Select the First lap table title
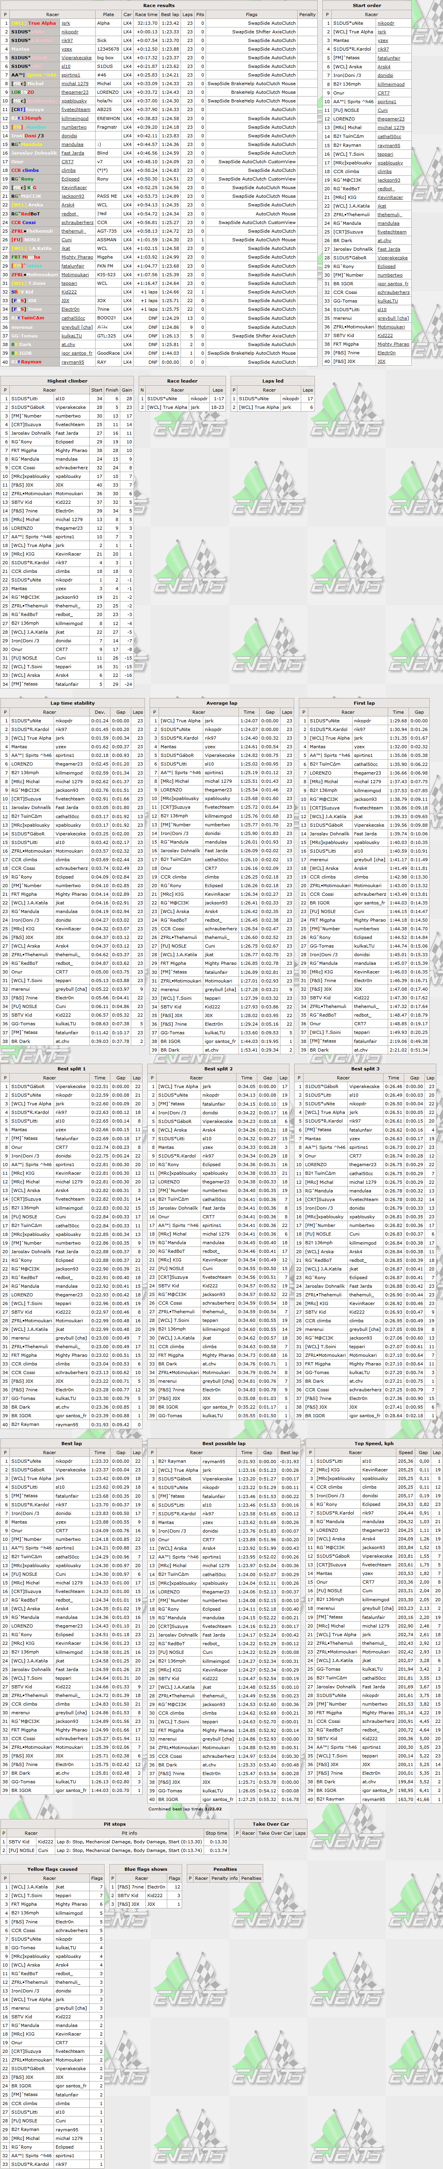This screenshot has width=443, height=2169. click(364, 702)
